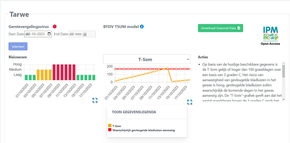Click the Risicoscore chart title
The image size is (290, 143).
[x=18, y=57]
